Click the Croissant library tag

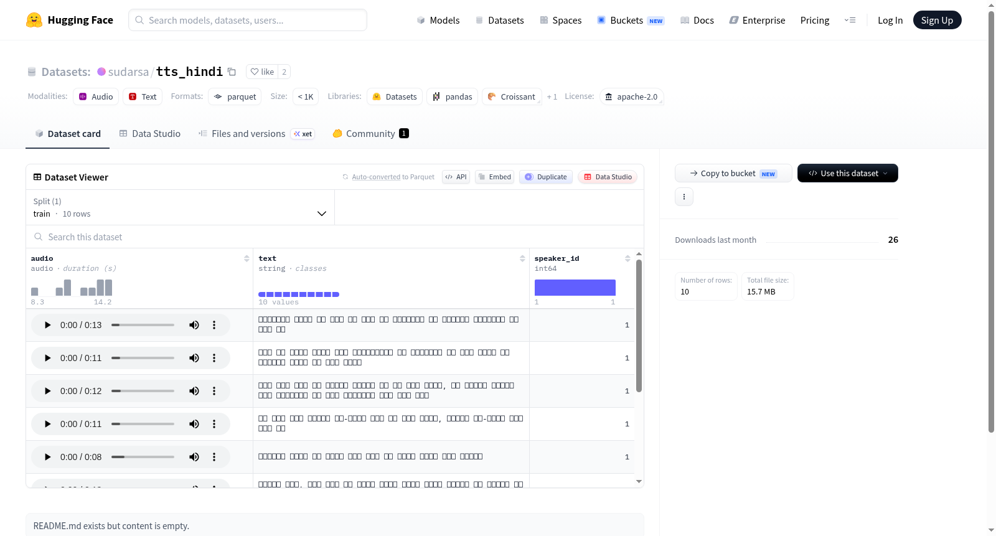tap(512, 96)
